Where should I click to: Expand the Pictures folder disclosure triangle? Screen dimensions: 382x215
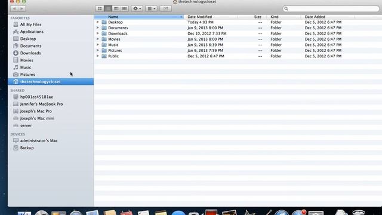tap(98, 50)
